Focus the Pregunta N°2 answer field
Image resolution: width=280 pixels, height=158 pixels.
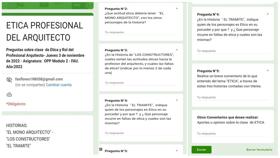140,33
